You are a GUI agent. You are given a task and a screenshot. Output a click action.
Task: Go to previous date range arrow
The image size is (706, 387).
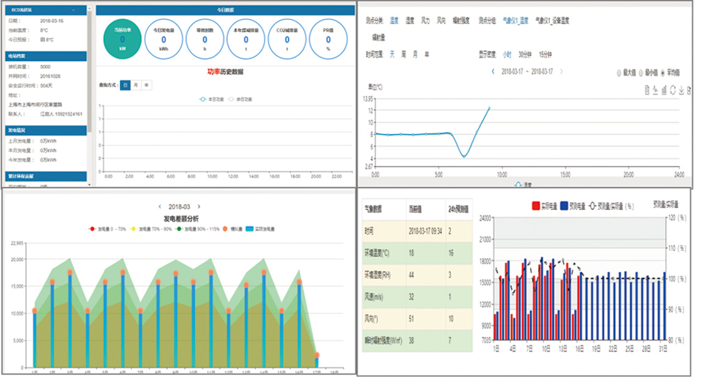click(493, 71)
